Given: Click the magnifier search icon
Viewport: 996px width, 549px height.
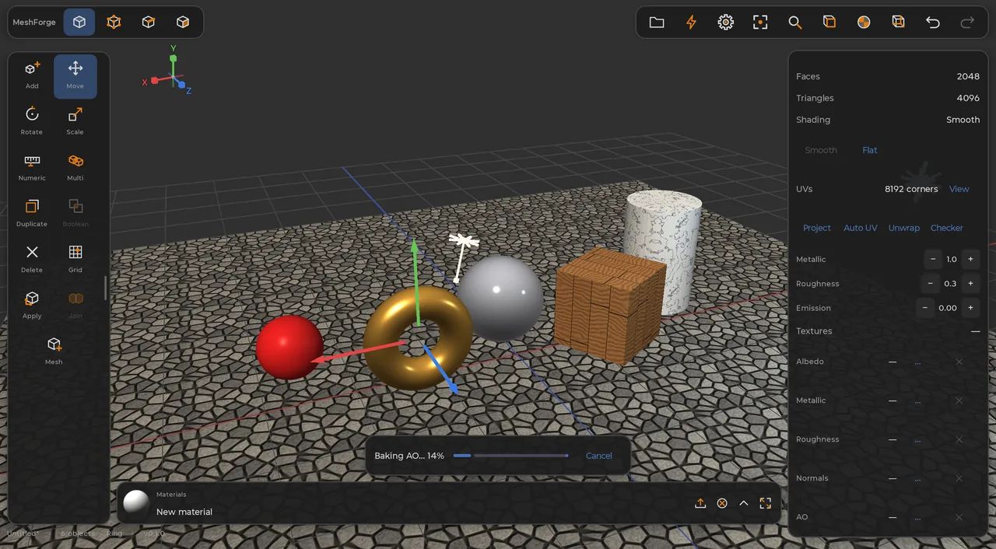Looking at the screenshot, I should tap(794, 23).
